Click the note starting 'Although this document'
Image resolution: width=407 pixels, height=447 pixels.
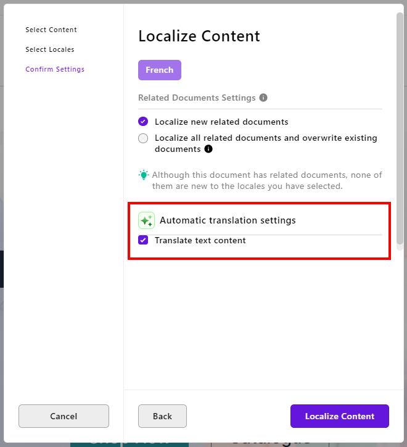[267, 180]
